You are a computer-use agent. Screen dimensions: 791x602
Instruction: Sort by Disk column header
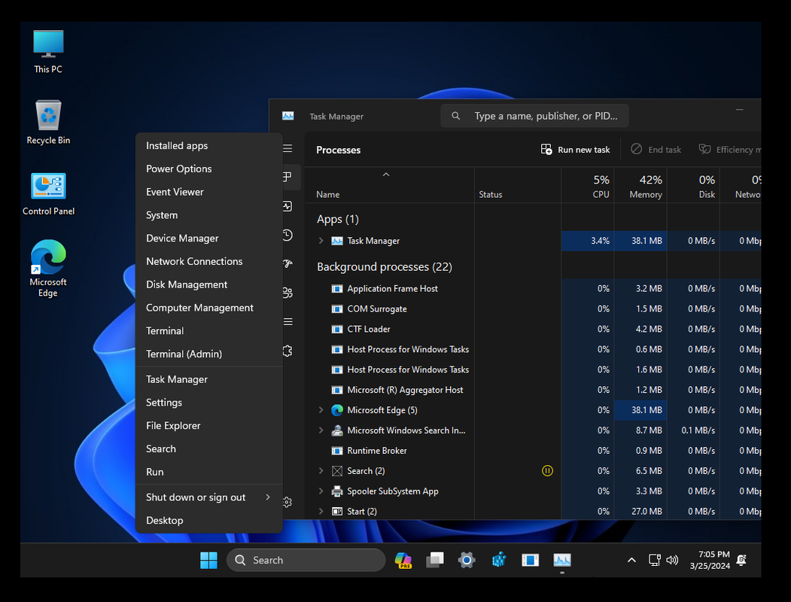tap(694, 186)
